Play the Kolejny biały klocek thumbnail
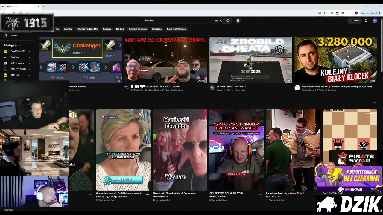 (336, 60)
